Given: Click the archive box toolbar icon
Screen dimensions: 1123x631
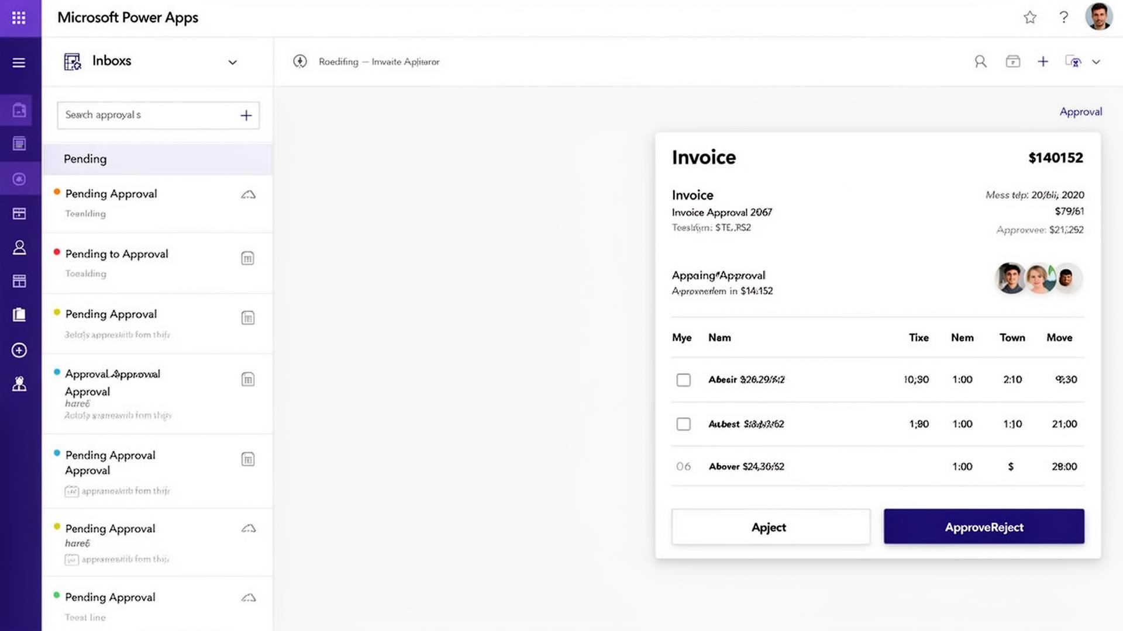Looking at the screenshot, I should (1013, 61).
